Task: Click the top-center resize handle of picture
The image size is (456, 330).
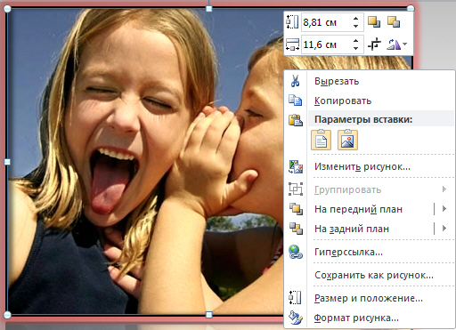Action: [209, 9]
